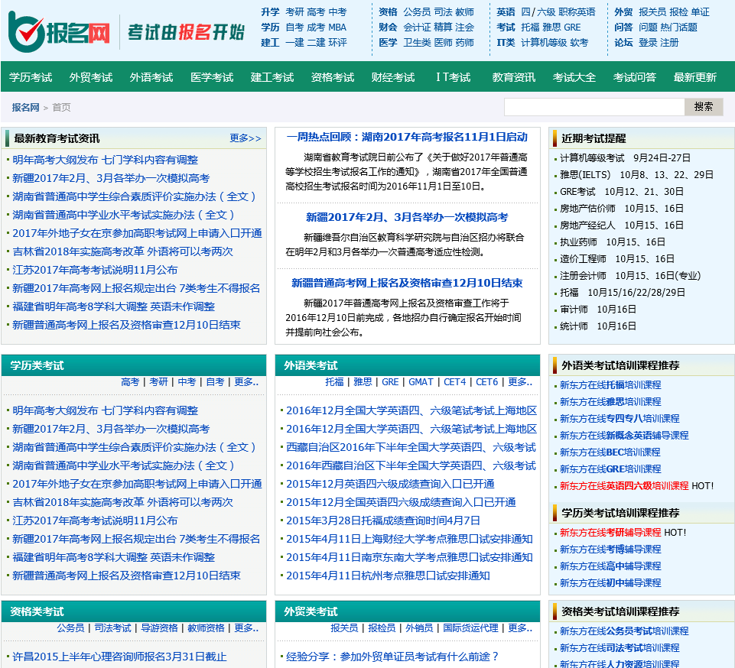The width and height of the screenshot is (735, 668).
Task: Select 司法考试 tab under 资格类考试
Action: tap(113, 628)
